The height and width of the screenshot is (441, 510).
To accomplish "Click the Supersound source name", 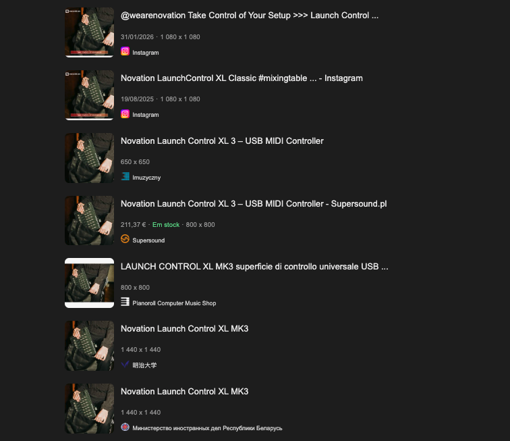I will coord(148,240).
